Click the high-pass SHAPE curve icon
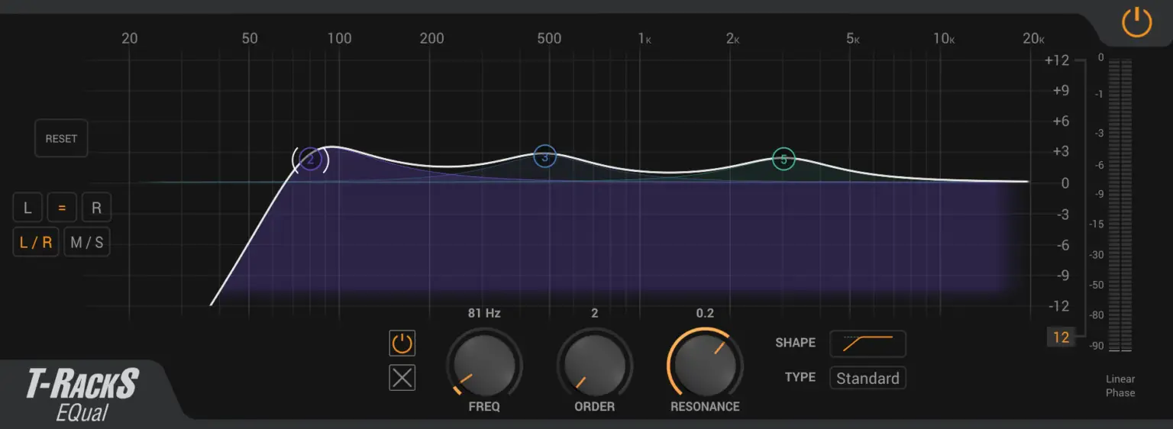 tap(868, 344)
